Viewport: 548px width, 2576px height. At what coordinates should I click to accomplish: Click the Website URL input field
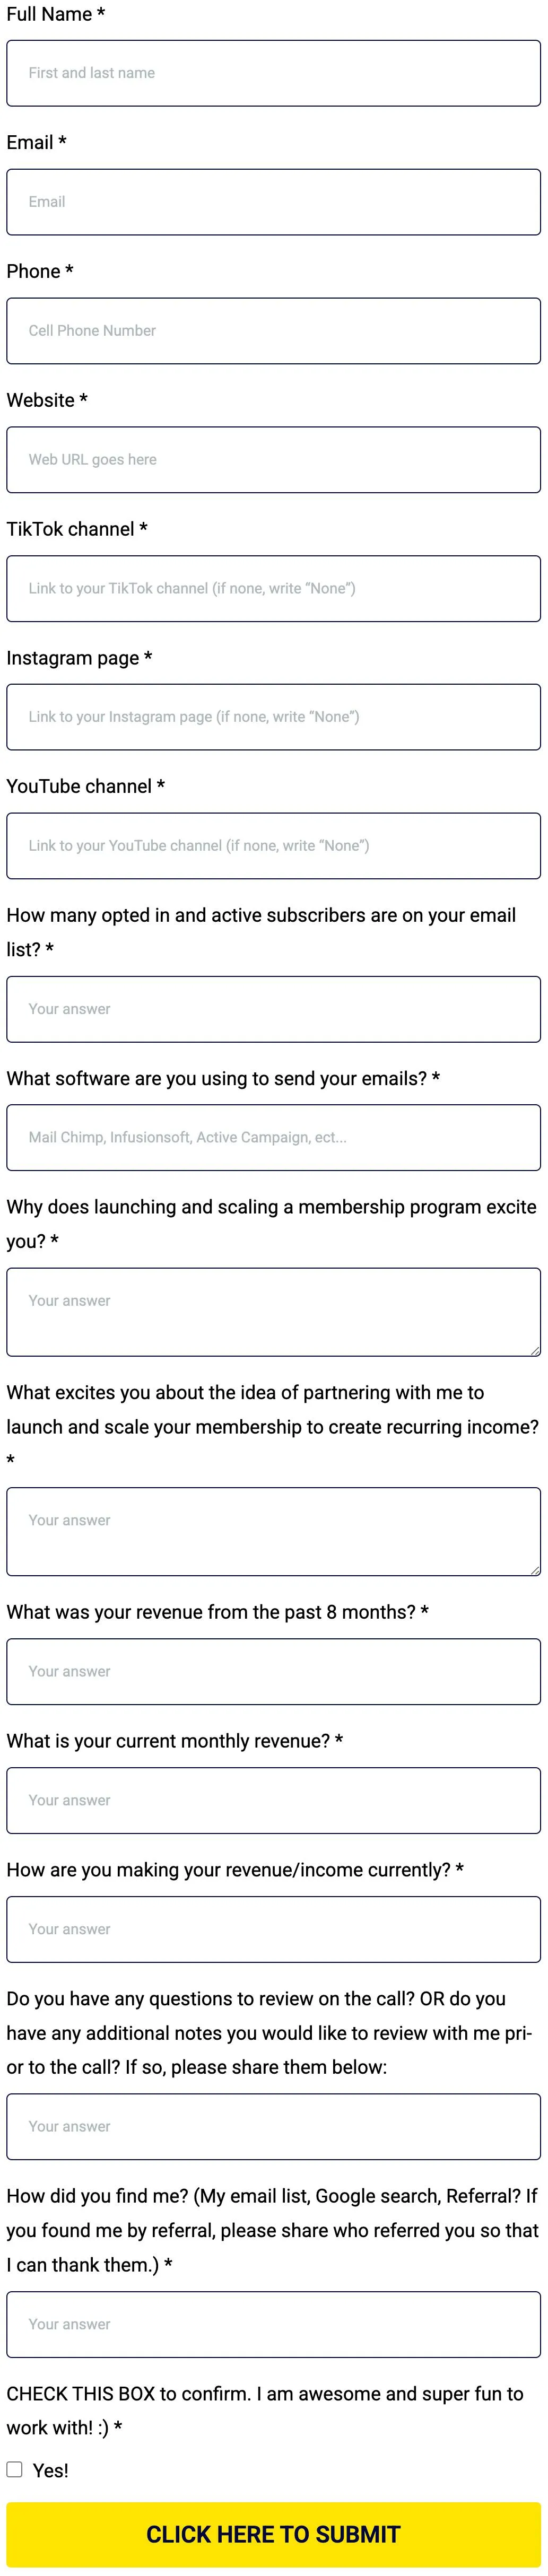[x=273, y=460]
